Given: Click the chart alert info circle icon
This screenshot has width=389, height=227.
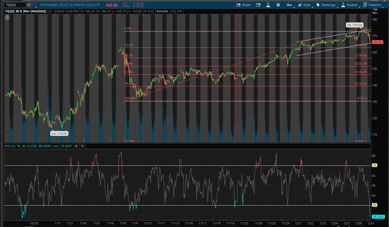Looking at the screenshot, I should pyautogui.click(x=7, y=17).
